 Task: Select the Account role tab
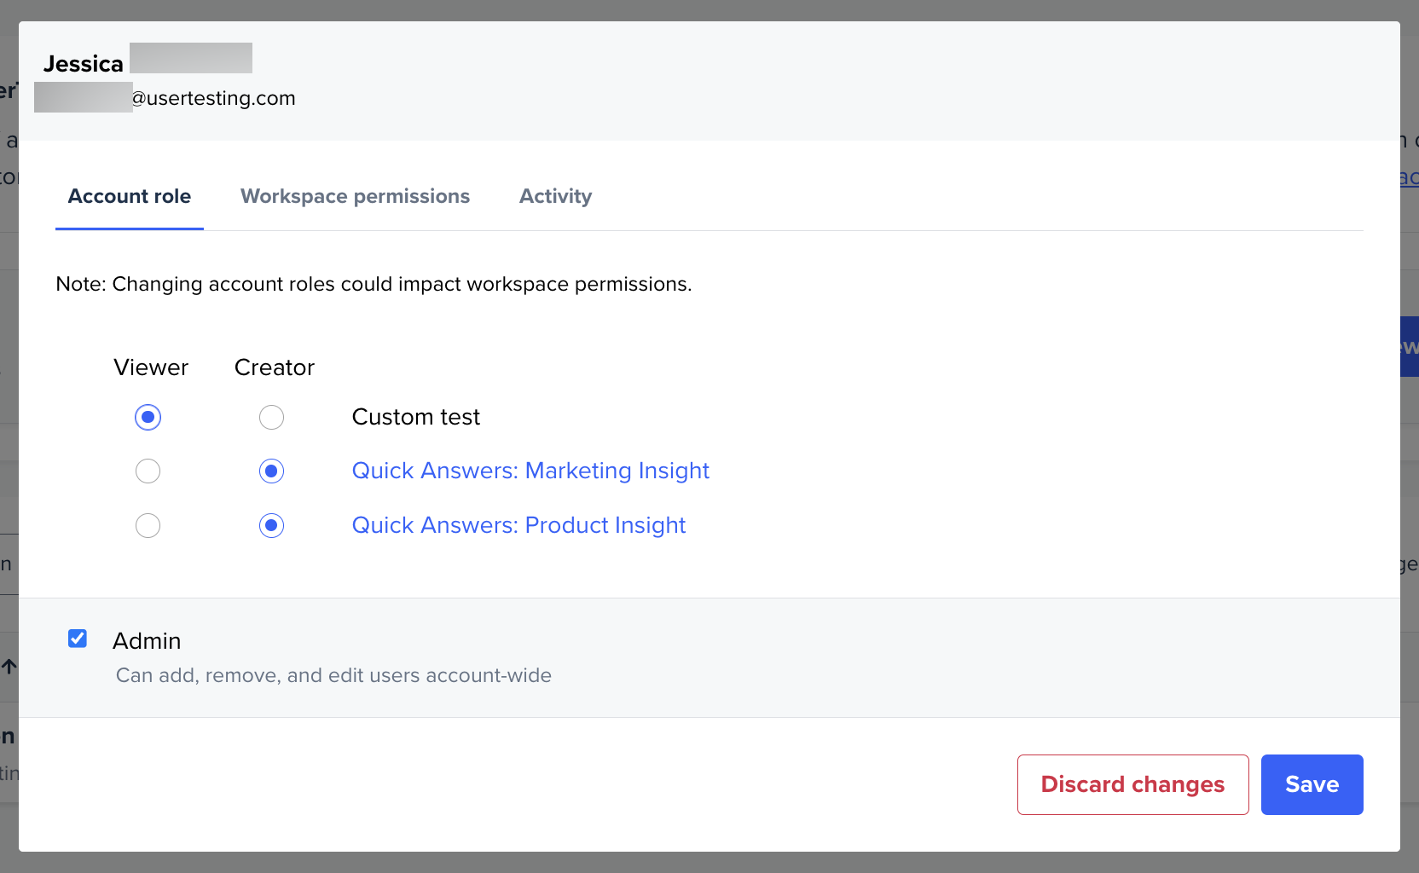pos(129,196)
